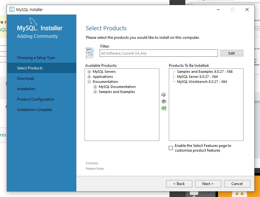
Task: Click the < Back button
Action: point(179,184)
